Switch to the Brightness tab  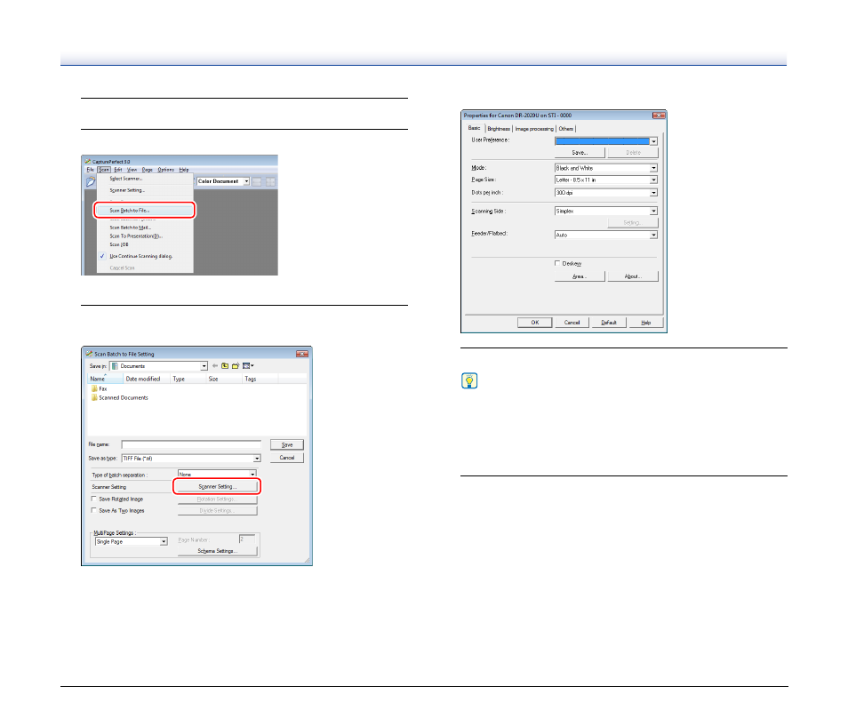499,129
